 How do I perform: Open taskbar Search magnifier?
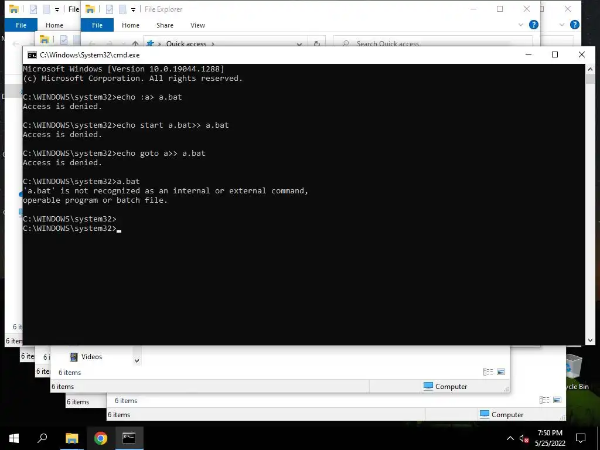(x=42, y=438)
